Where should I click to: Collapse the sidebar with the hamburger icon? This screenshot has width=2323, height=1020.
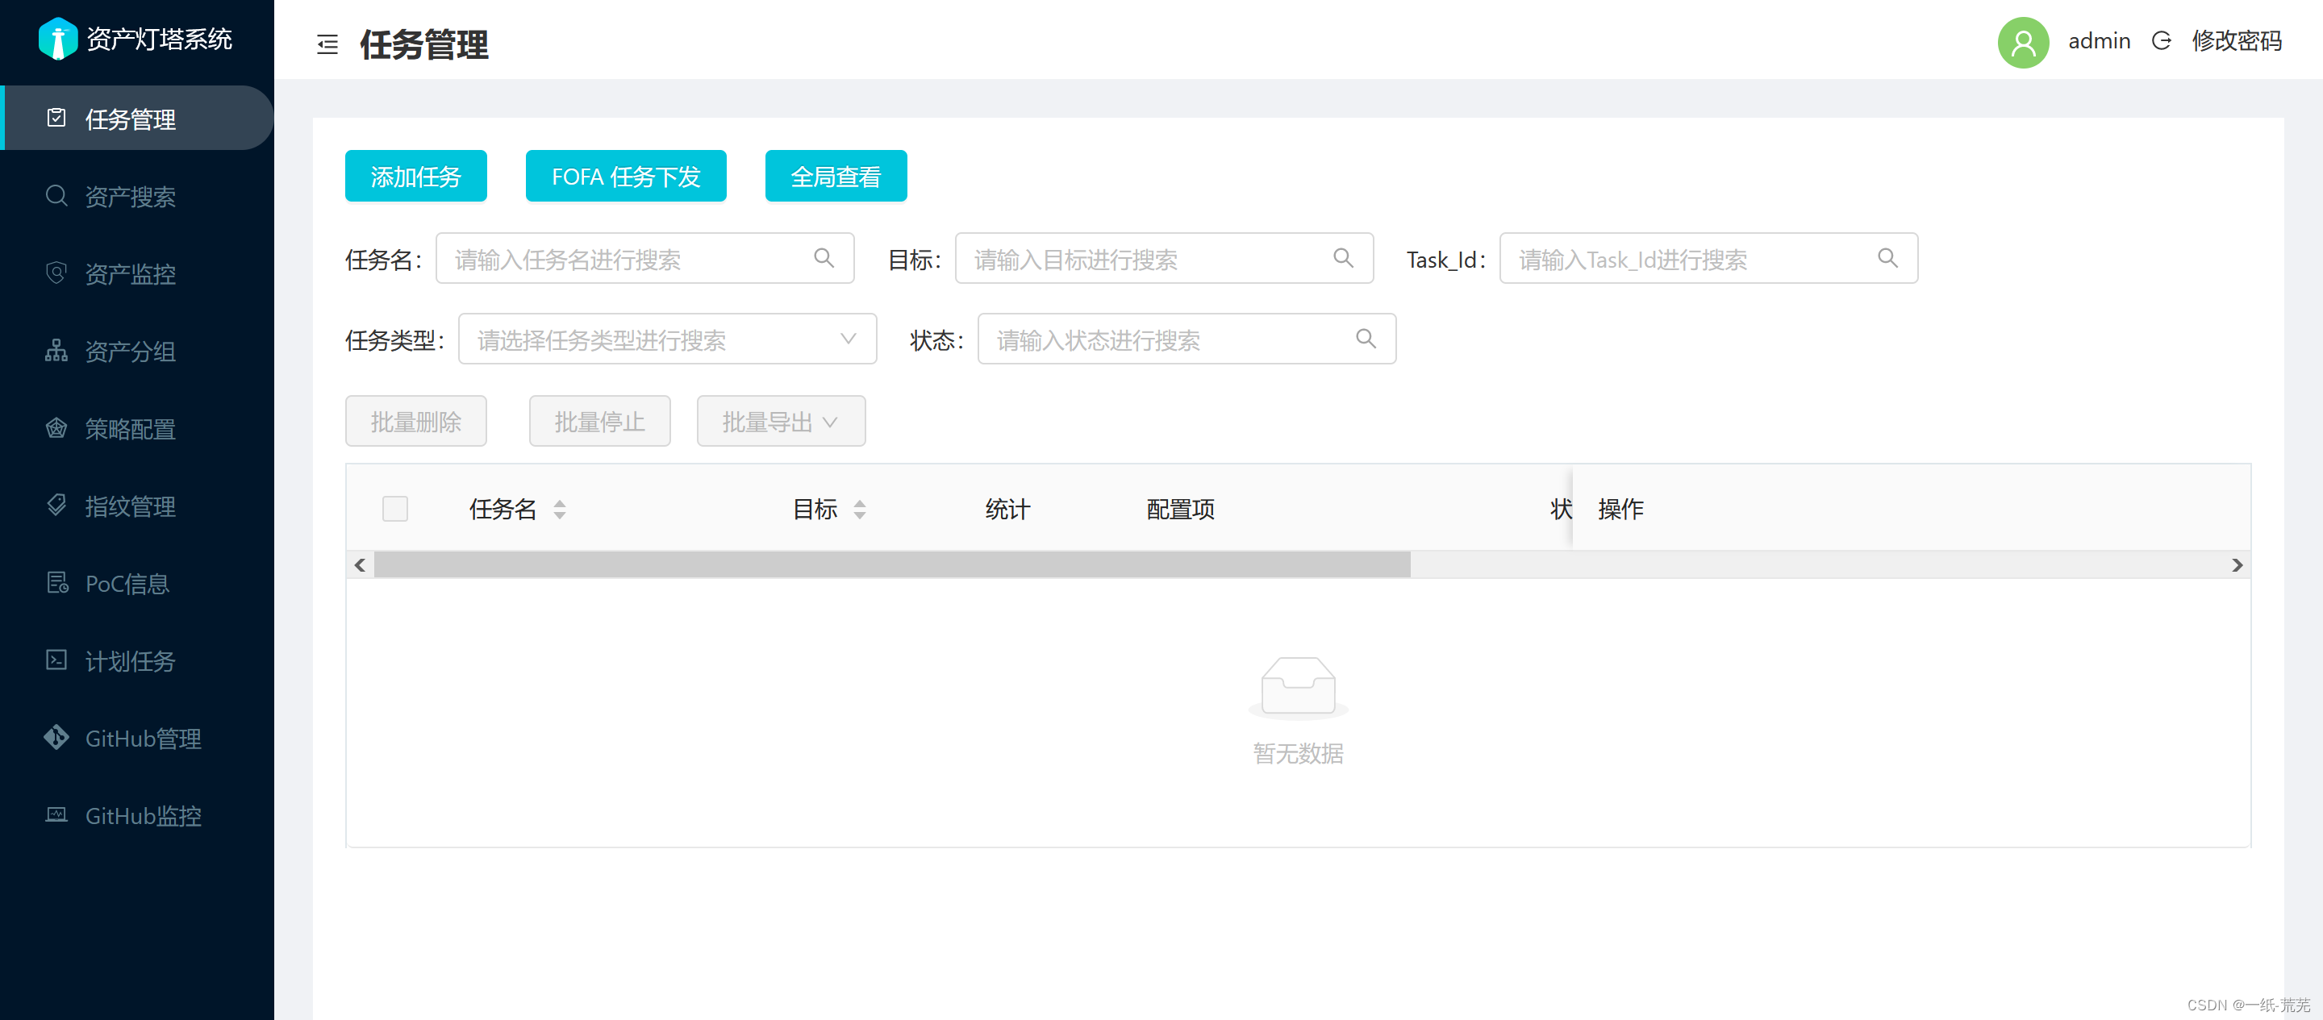coord(327,44)
